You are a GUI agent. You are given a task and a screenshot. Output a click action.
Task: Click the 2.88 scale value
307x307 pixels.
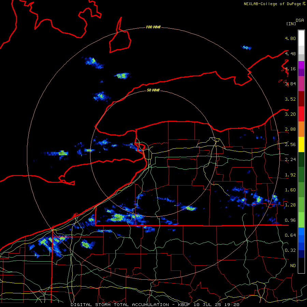[x=290, y=129]
